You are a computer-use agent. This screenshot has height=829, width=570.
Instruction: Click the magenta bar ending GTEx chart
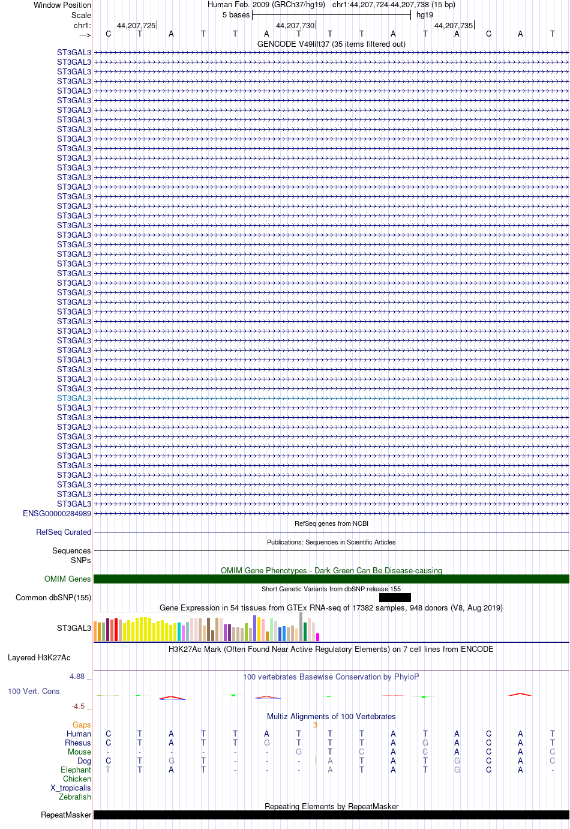tap(317, 637)
